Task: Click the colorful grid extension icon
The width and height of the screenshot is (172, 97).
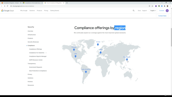Action: pyautogui.click(x=159, y=6)
